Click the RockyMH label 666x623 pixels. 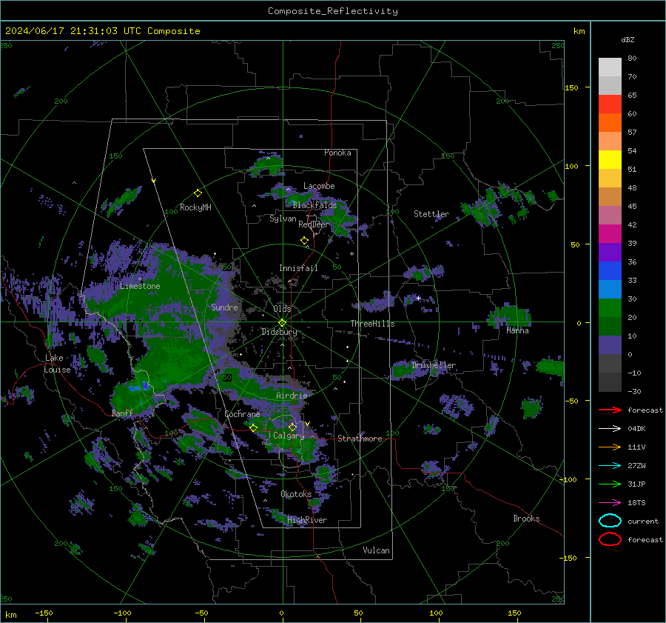pos(195,207)
